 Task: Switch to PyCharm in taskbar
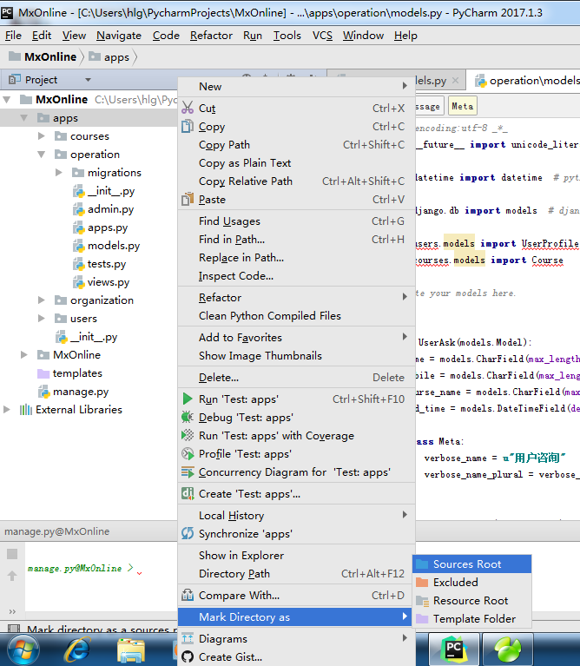pos(454,650)
